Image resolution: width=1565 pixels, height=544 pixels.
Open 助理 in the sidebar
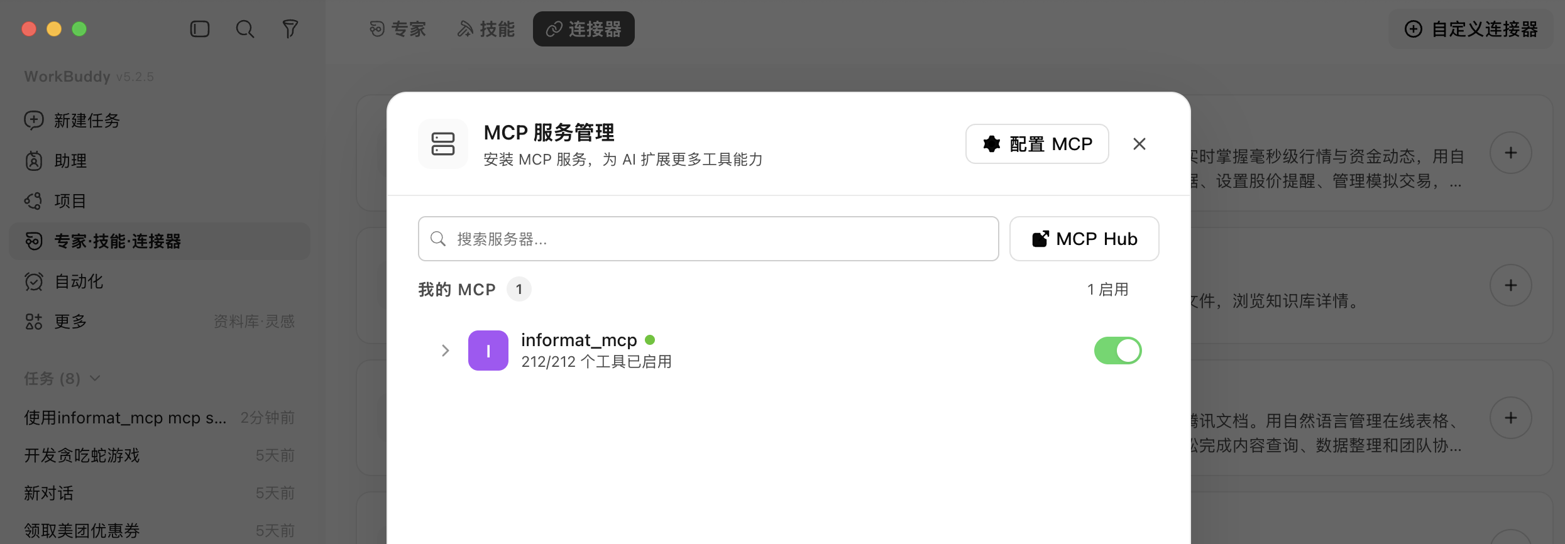[160, 160]
